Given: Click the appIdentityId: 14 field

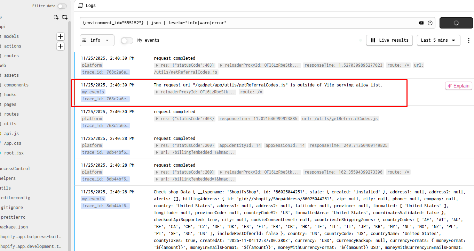Looking at the screenshot, I should [x=240, y=145].
